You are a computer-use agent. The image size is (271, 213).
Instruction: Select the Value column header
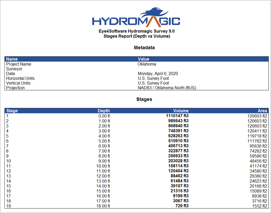pos(143,59)
